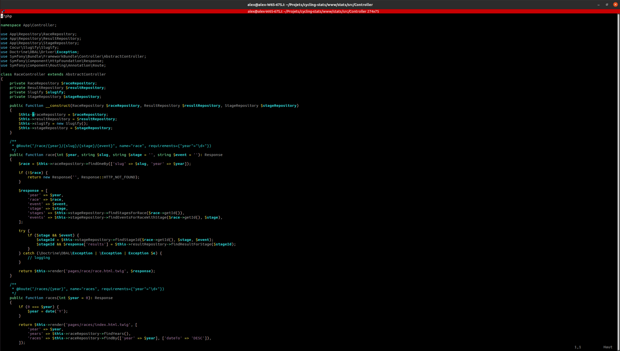Click the 'public function races' definition
Screen dimensions: 620x351
33,298
